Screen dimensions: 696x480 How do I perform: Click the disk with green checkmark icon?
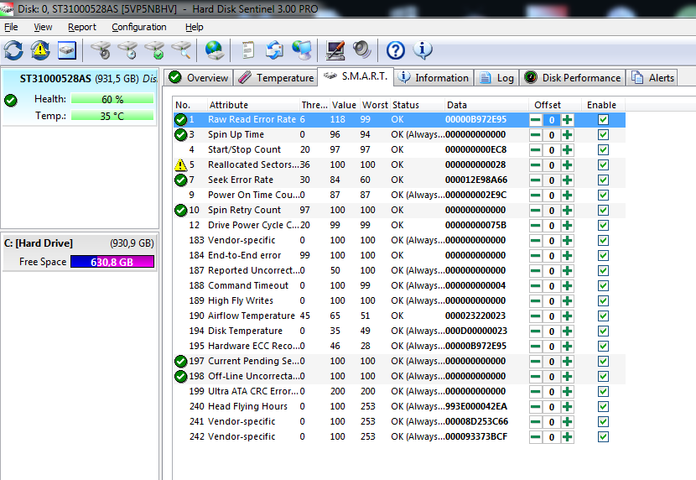click(154, 50)
